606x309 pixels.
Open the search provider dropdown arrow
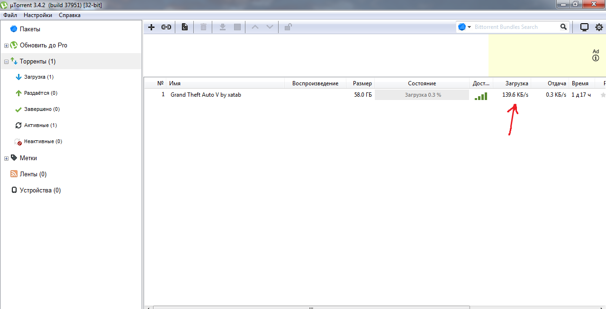click(470, 27)
